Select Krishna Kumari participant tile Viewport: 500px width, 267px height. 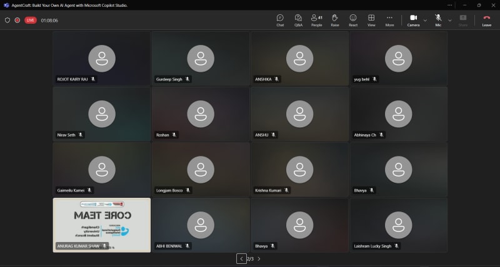pyautogui.click(x=299, y=170)
